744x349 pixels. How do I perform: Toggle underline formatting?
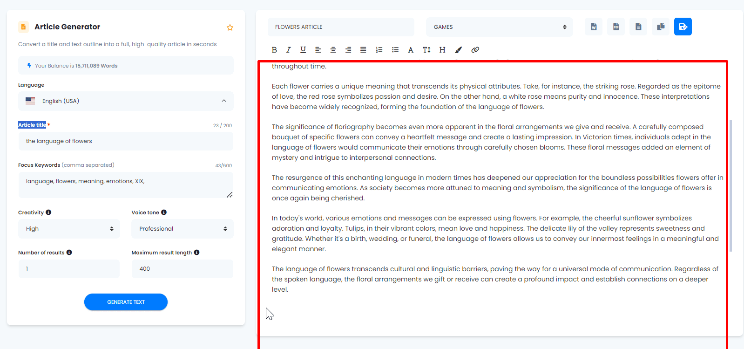tap(303, 50)
